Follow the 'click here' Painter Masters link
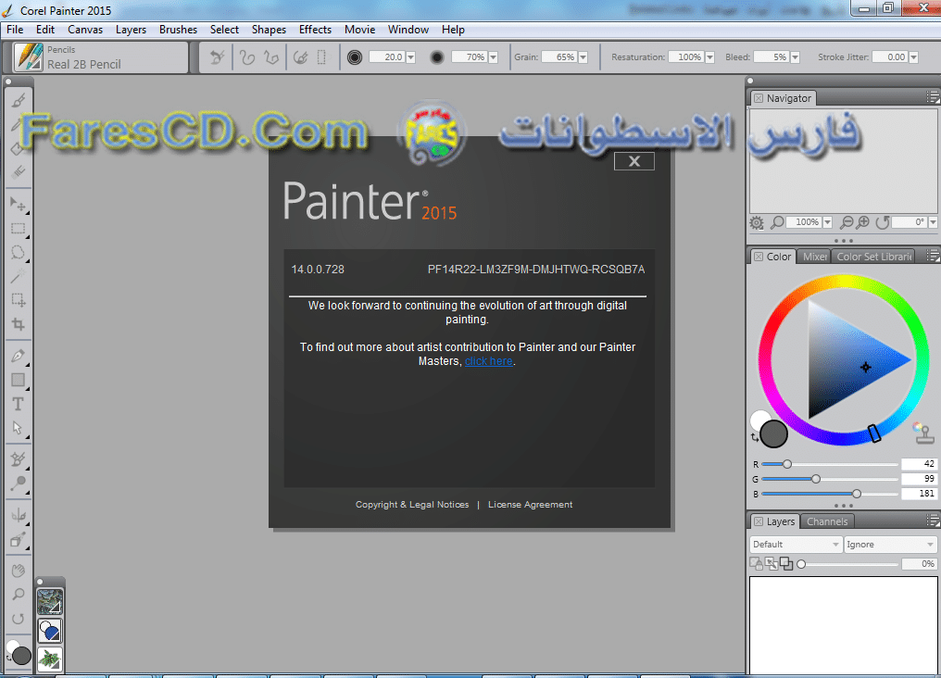Viewport: 941px width, 678px height. 488,361
